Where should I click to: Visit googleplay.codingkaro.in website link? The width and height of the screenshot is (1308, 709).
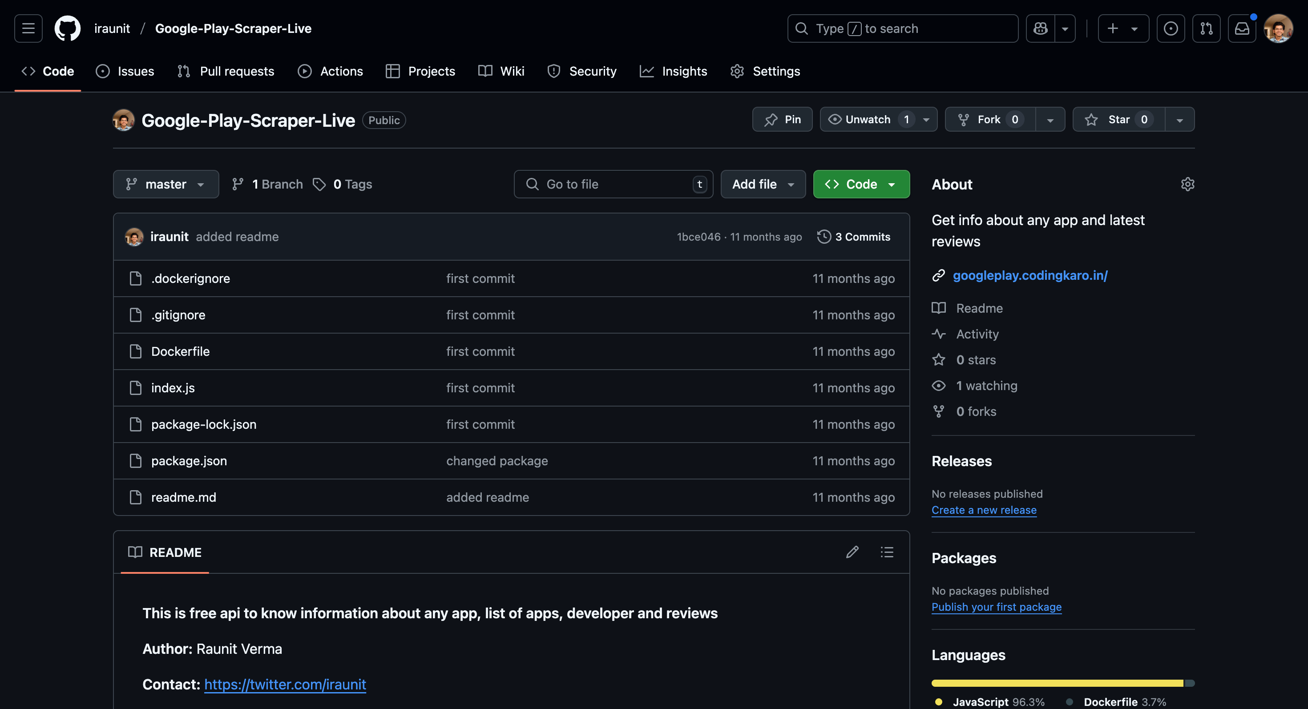coord(1030,275)
